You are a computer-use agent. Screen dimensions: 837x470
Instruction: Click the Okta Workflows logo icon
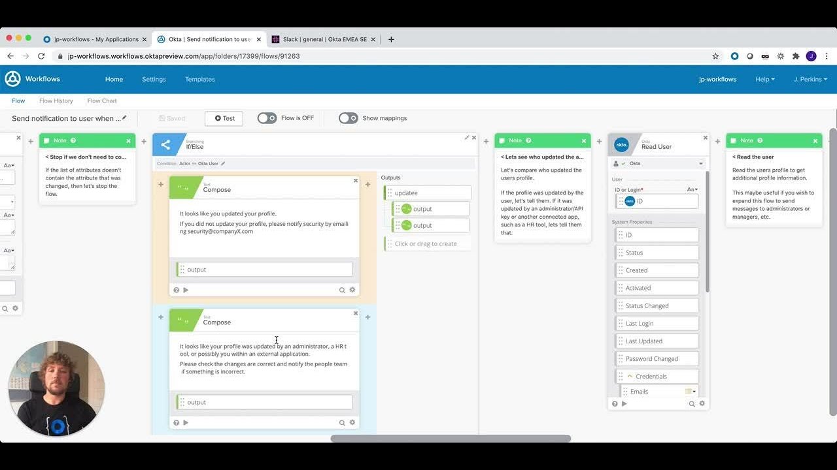pos(13,79)
